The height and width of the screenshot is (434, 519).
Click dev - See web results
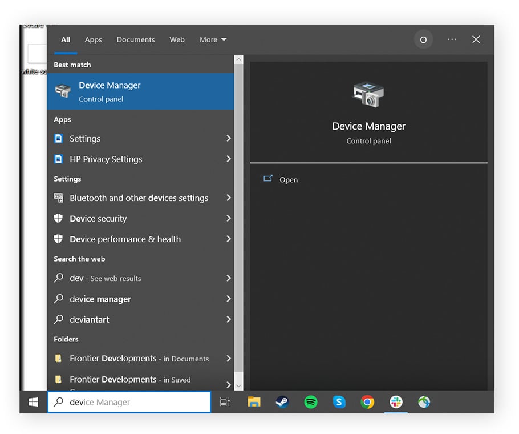(106, 278)
